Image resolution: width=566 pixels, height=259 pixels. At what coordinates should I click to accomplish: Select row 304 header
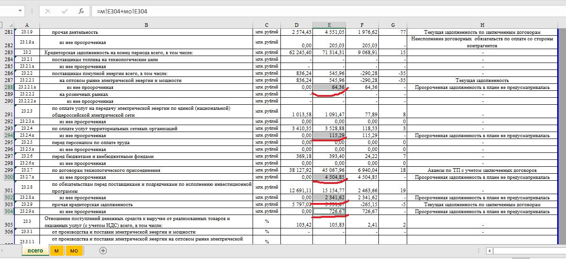click(x=7, y=212)
